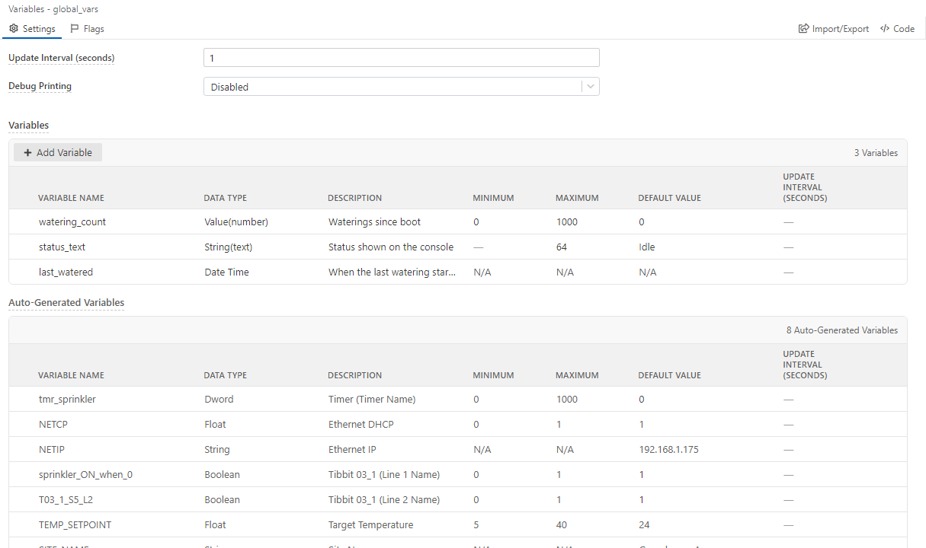Click the Update Interval input field
Viewport: 926px width, 548px height.
click(x=401, y=58)
